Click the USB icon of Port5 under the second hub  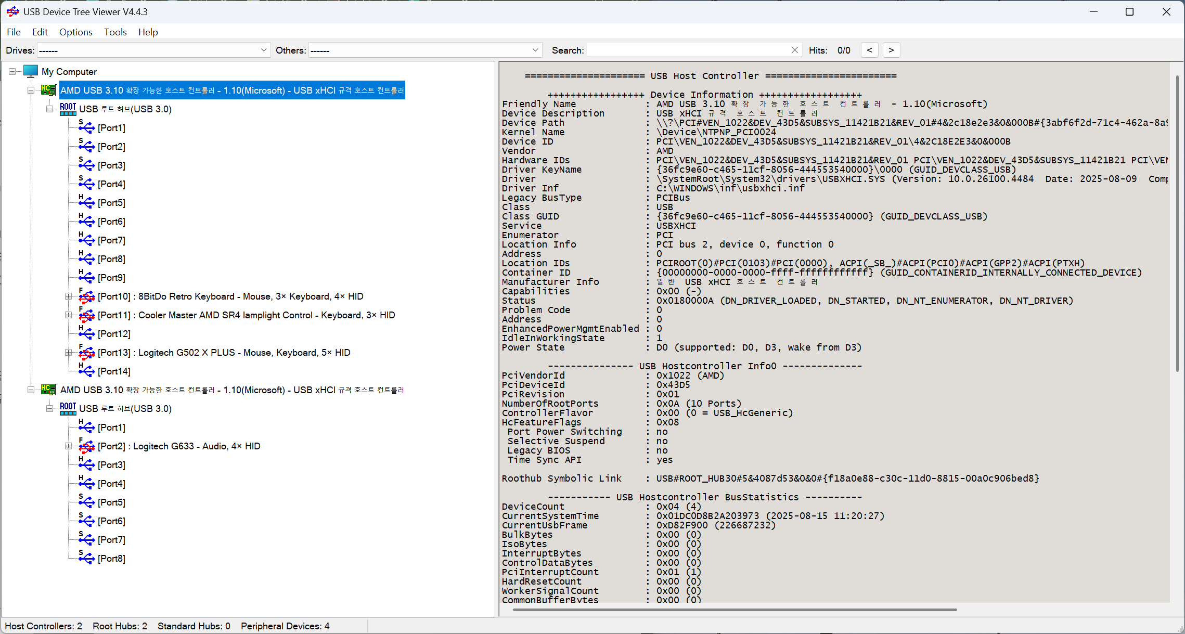[x=86, y=501]
